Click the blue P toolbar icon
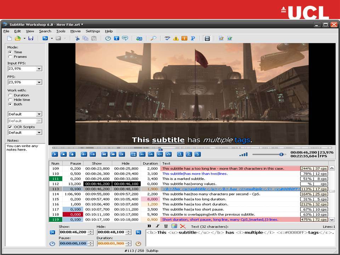Viewport: 340px width, 255px height. coord(193,39)
